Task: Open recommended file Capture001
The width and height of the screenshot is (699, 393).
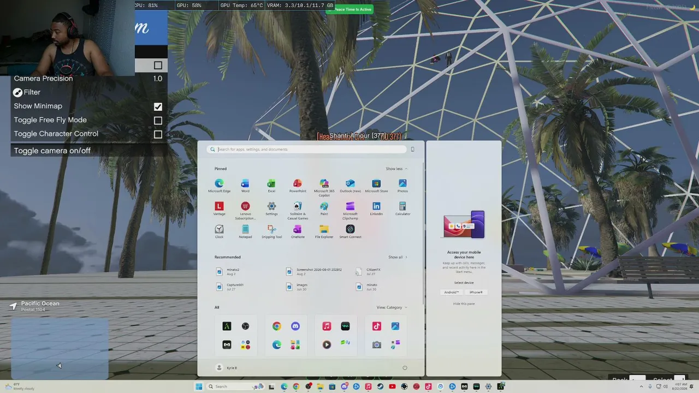Action: [230, 287]
